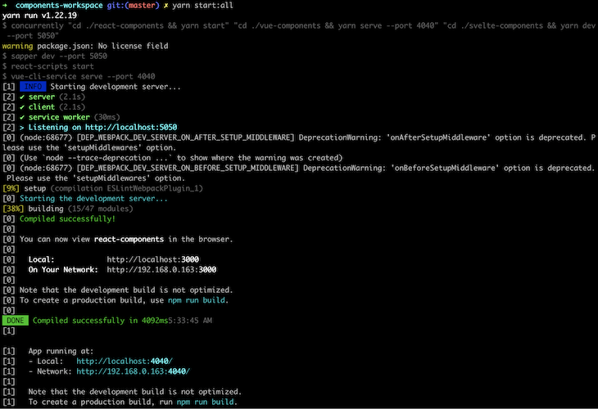
Task: Open the network URL http://192.168.0.163:4040/
Action: coord(133,371)
